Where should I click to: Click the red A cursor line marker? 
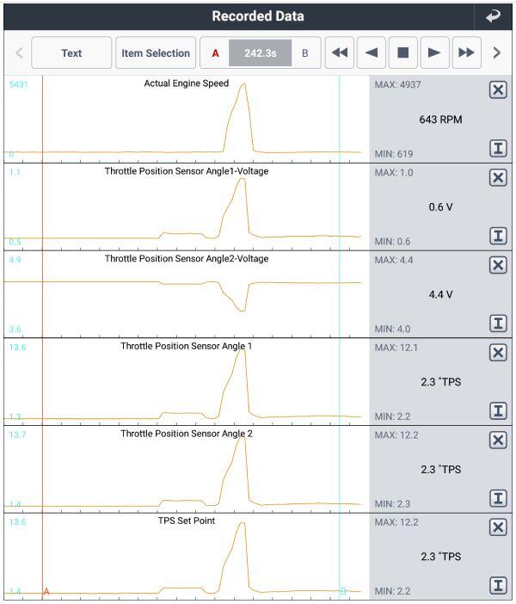click(x=46, y=591)
